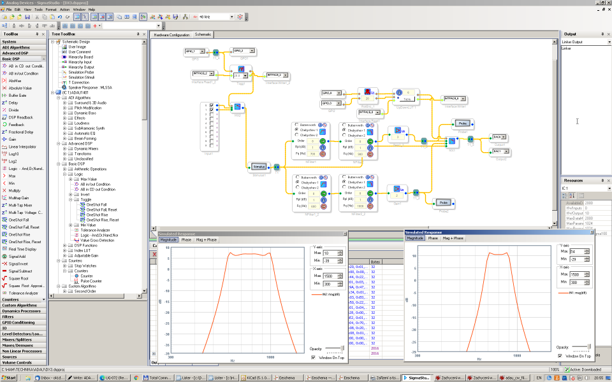Image resolution: width=612 pixels, height=382 pixels.
Task: Click the Table button in UpDownLUT block
Action: coord(407,99)
